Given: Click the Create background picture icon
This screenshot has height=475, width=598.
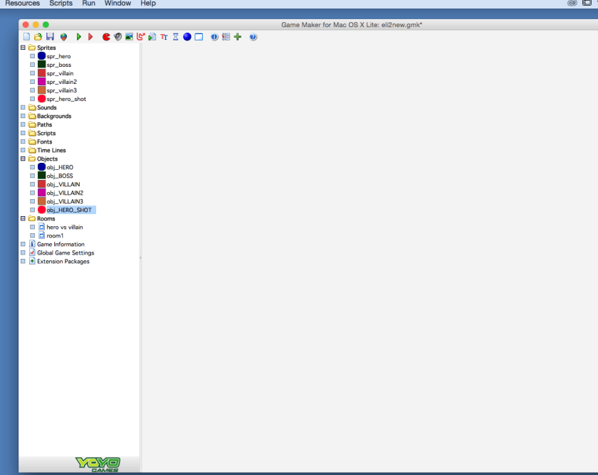Looking at the screenshot, I should coord(129,37).
